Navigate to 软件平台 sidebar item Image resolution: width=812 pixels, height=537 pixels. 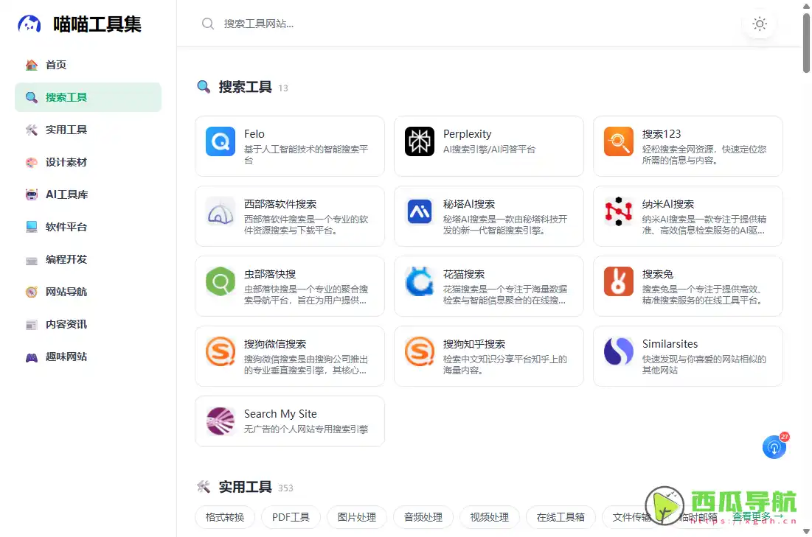tap(88, 227)
